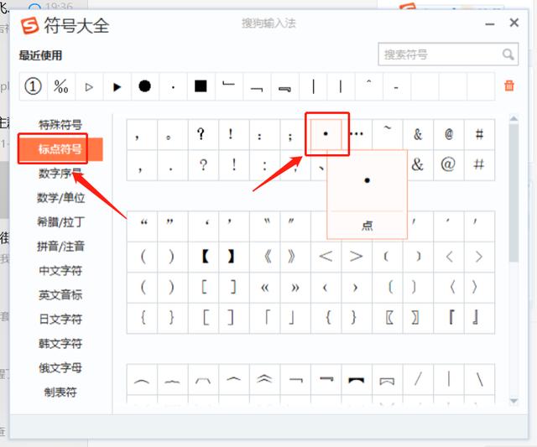Open the 拼音/注音 category

click(x=60, y=247)
